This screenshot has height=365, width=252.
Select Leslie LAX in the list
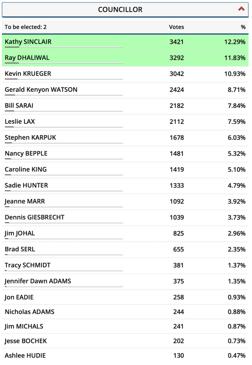(20, 121)
